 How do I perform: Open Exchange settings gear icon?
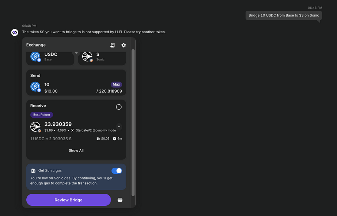tap(124, 45)
